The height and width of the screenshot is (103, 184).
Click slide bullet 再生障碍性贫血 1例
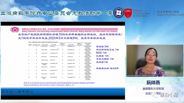coord(108,50)
